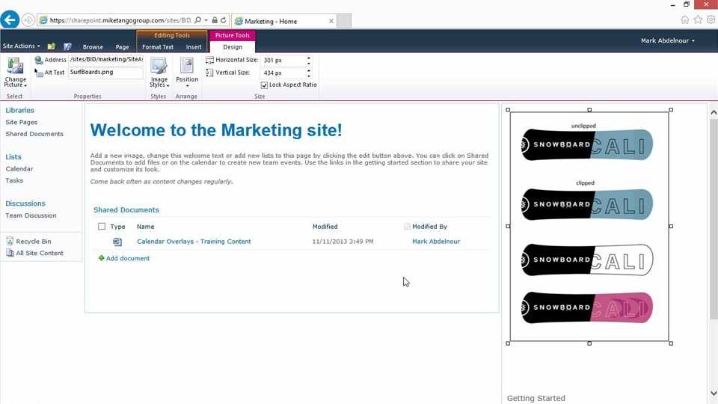
Task: Switch to the Browse ribbon tab
Action: (x=93, y=46)
